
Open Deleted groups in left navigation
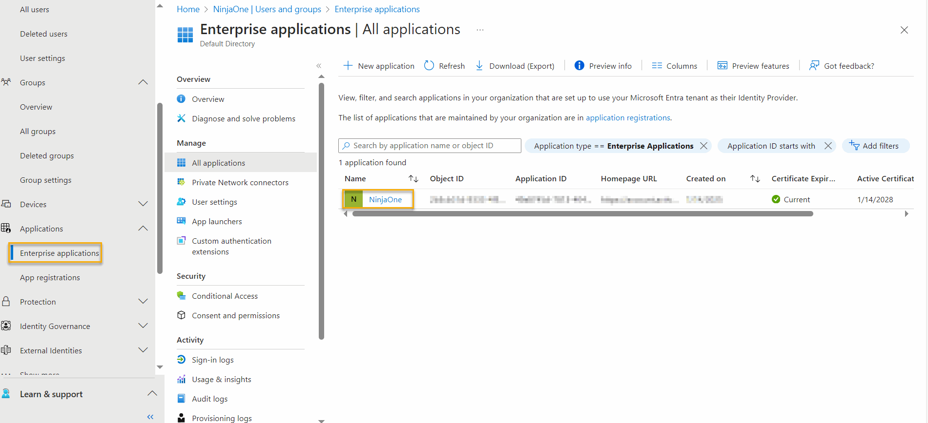point(47,155)
